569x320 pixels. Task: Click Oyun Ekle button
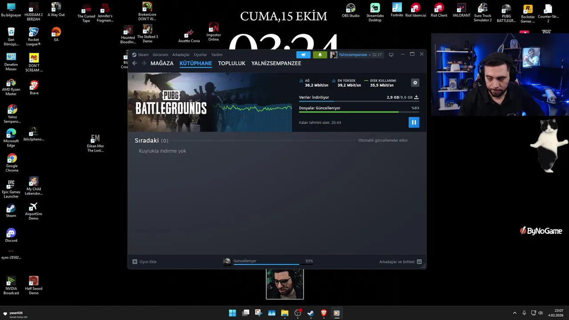click(x=145, y=262)
